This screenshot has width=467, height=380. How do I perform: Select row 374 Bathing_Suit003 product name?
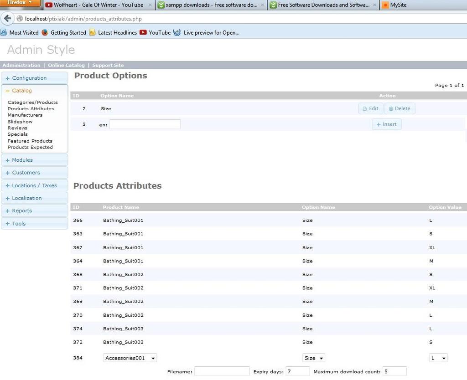click(123, 329)
